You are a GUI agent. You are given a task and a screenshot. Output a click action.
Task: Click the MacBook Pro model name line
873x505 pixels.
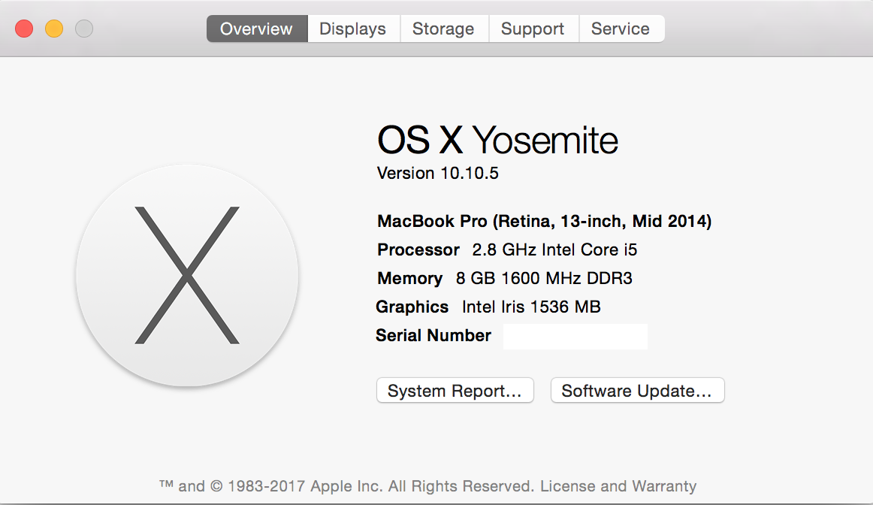click(x=544, y=222)
